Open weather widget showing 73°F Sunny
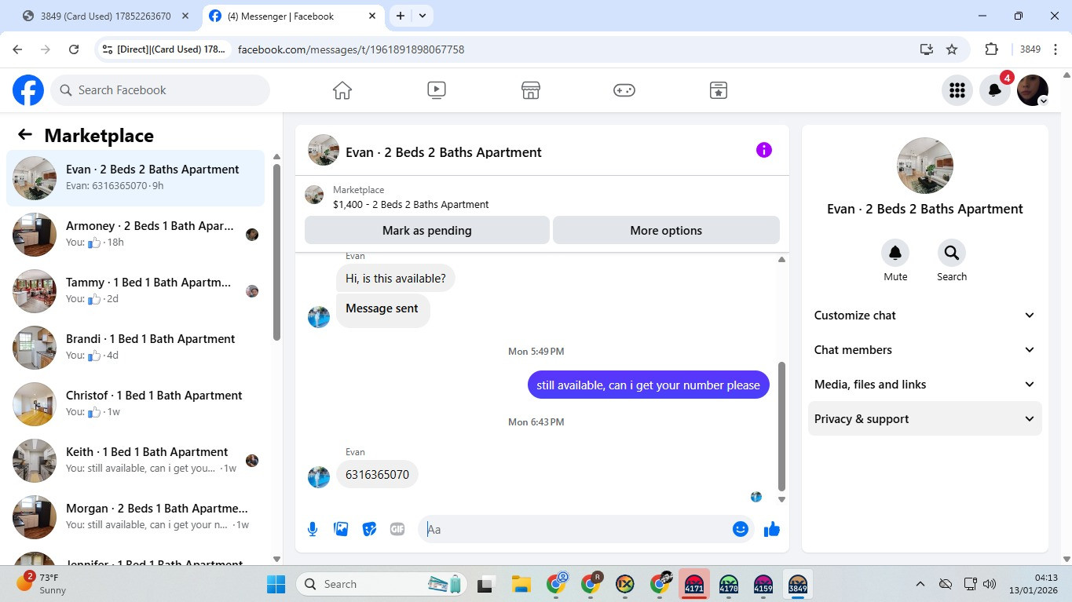1072x602 pixels. coord(42,584)
